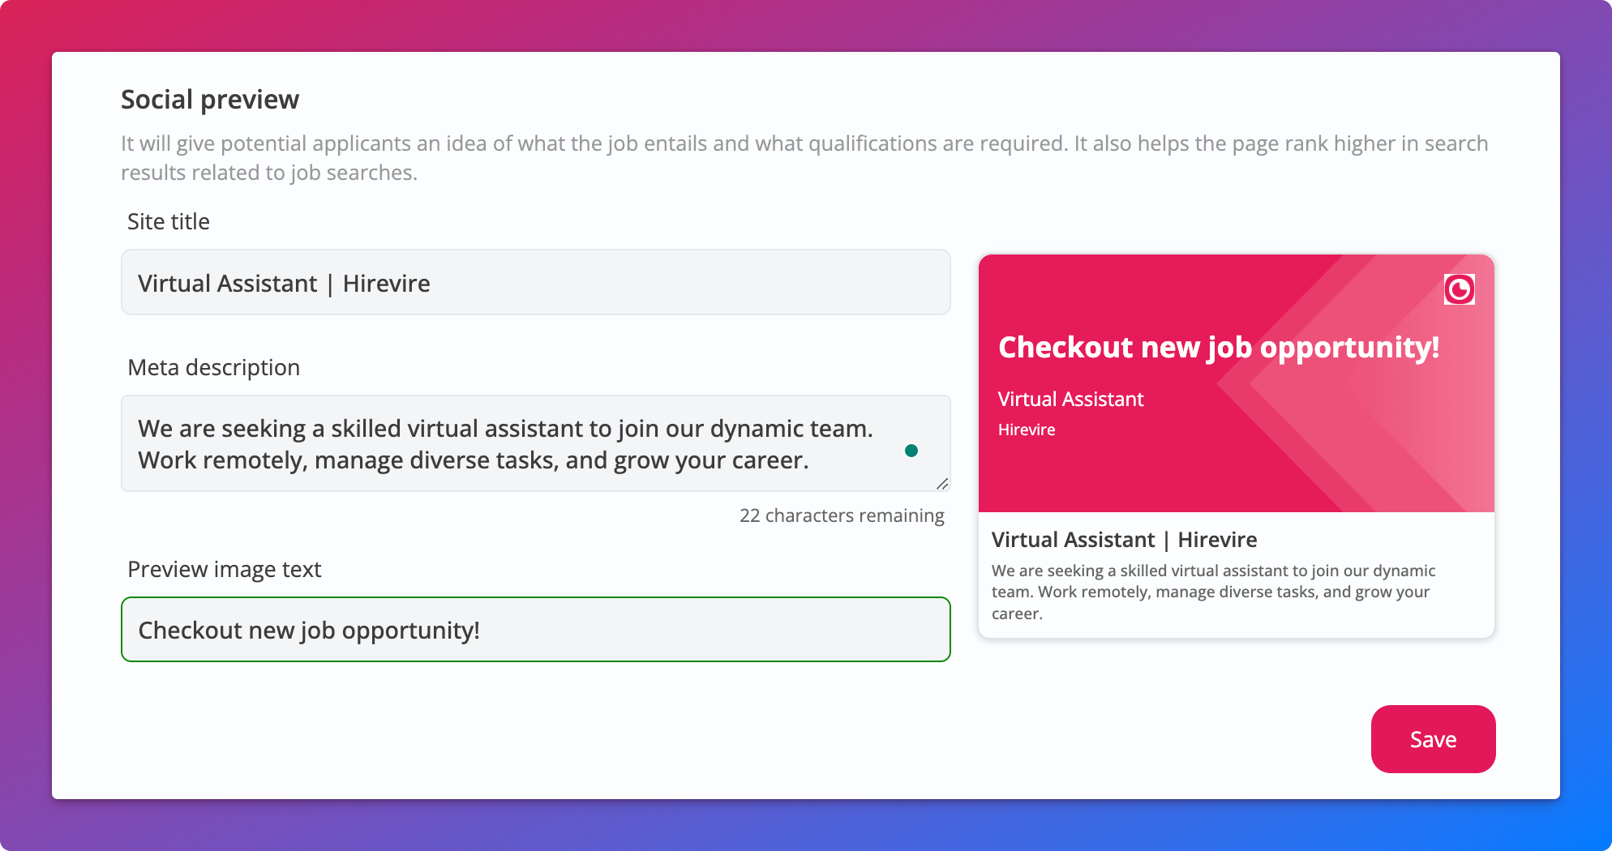Select the Preview image text field
Screen dimensions: 1612x851
pos(535,630)
